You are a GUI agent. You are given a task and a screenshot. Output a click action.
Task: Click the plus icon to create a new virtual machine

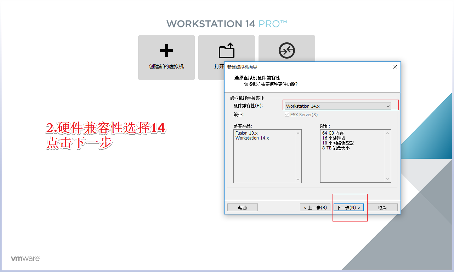[166, 51]
